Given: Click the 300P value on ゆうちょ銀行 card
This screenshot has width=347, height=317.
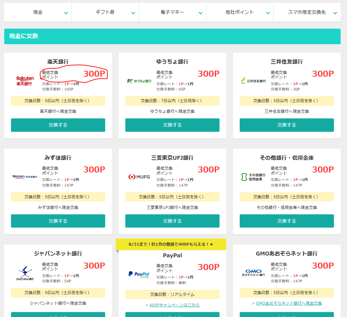Looking at the screenshot, I should click(209, 74).
